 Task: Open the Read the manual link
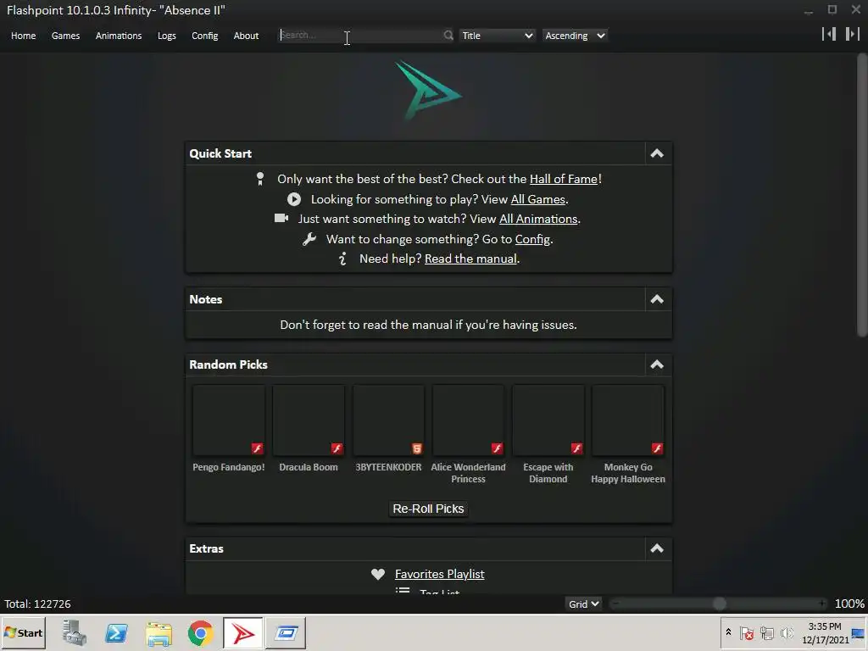(470, 259)
